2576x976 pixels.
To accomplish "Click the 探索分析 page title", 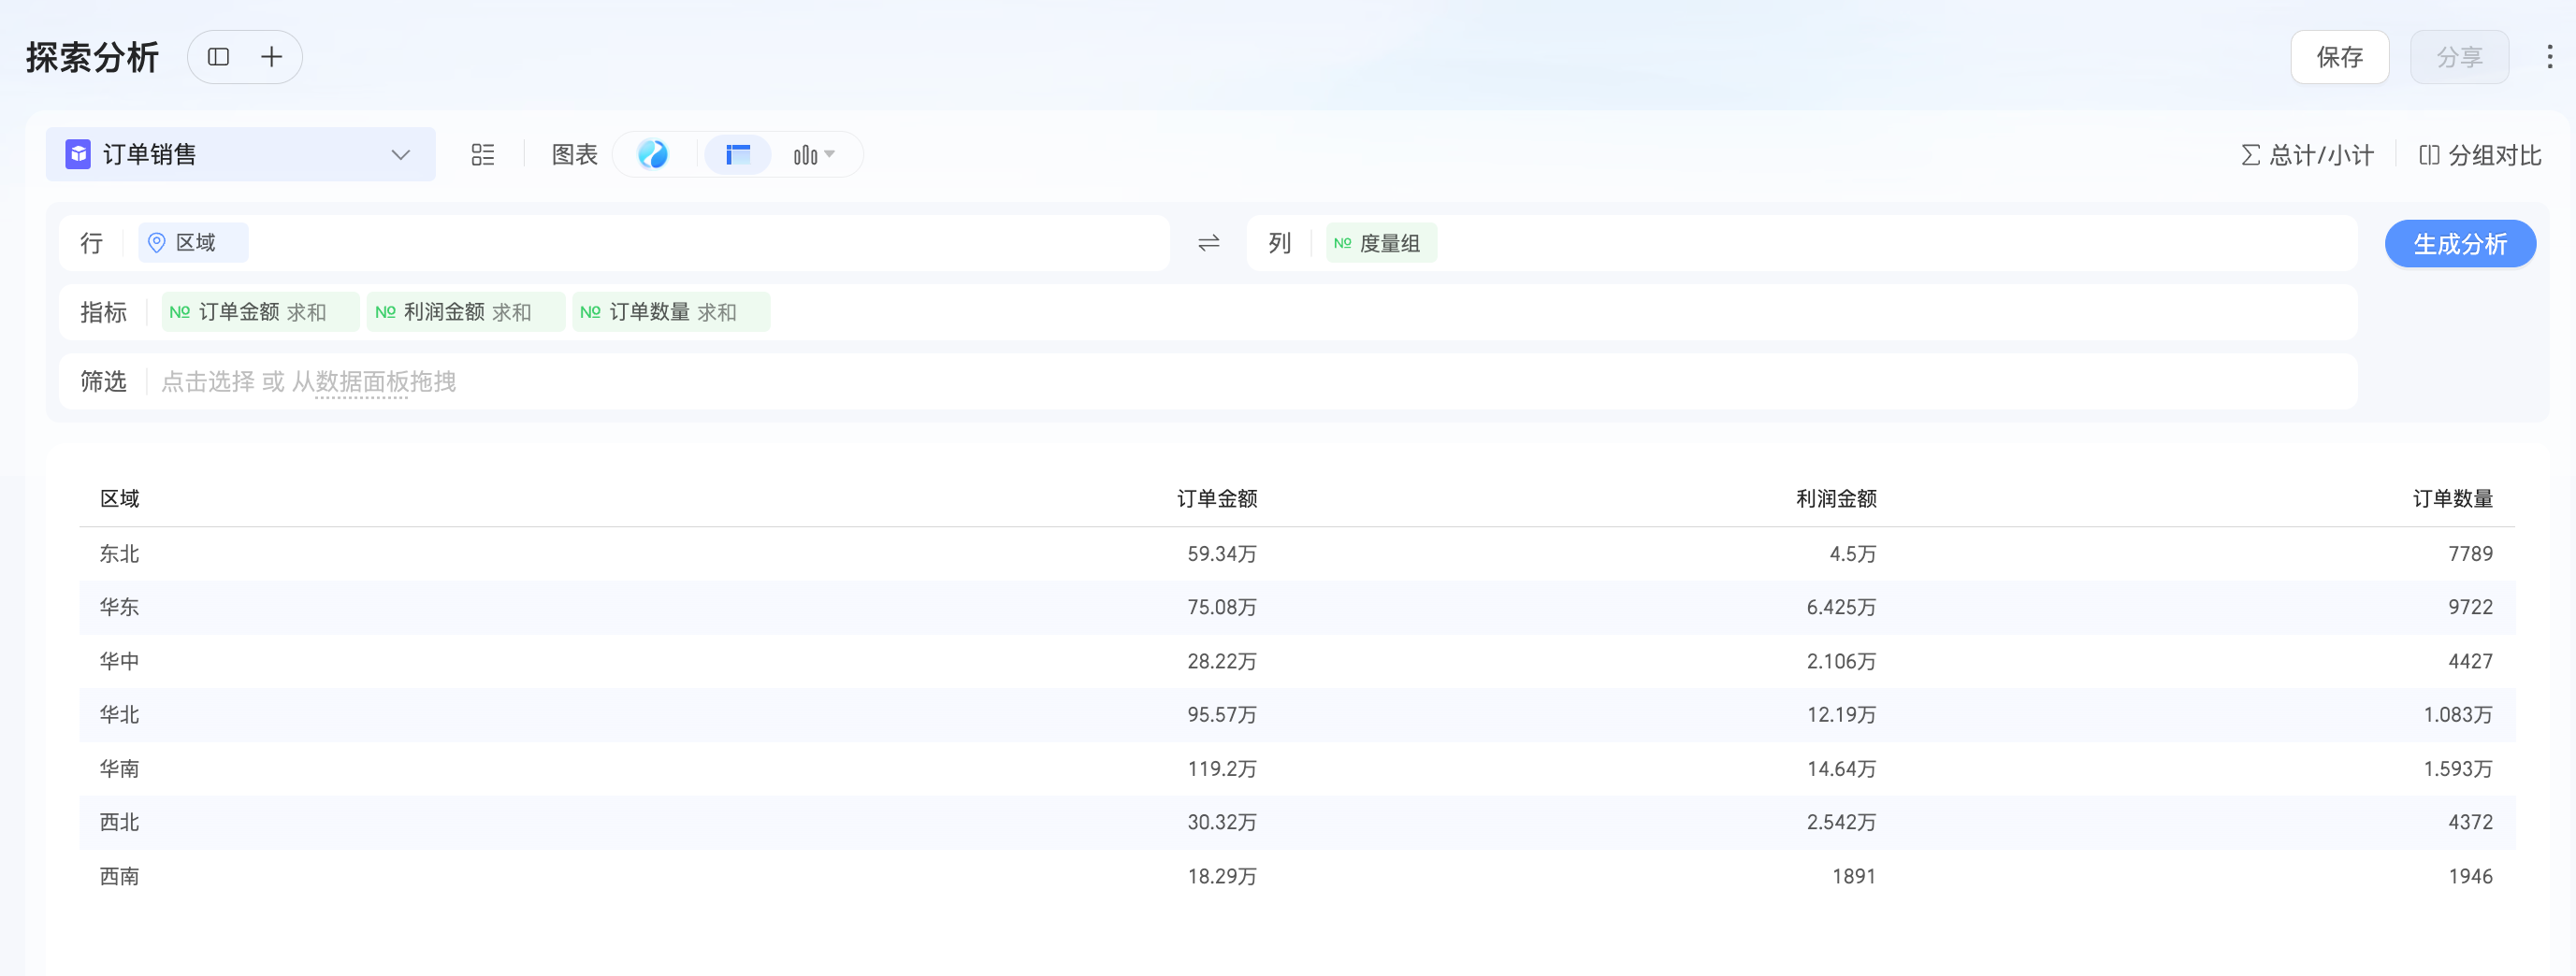I will tap(93, 57).
